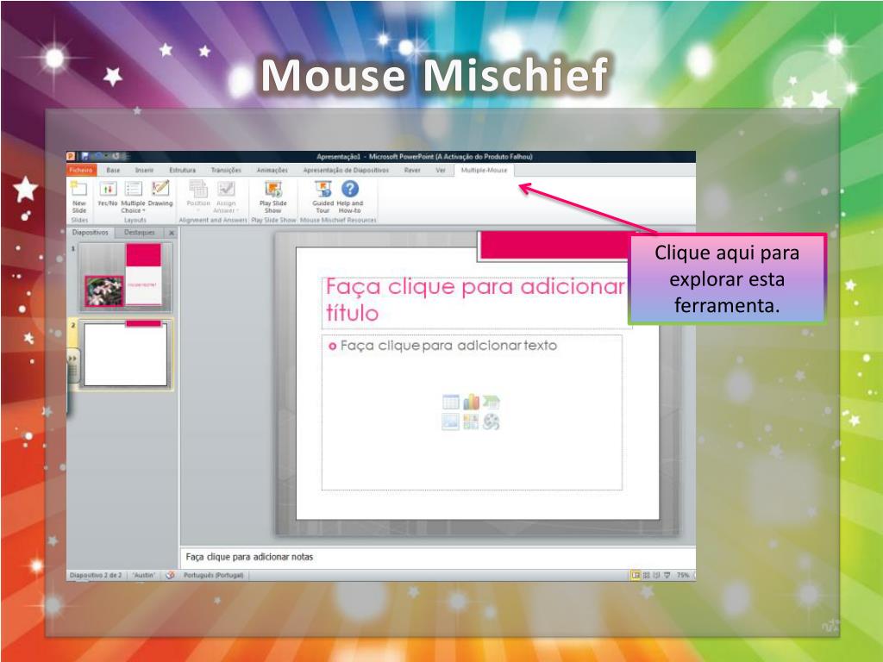Click the spell check status bar icon

[170, 575]
